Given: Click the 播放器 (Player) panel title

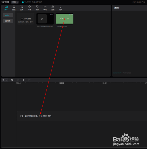Looking at the screenshot, I should [117, 8].
